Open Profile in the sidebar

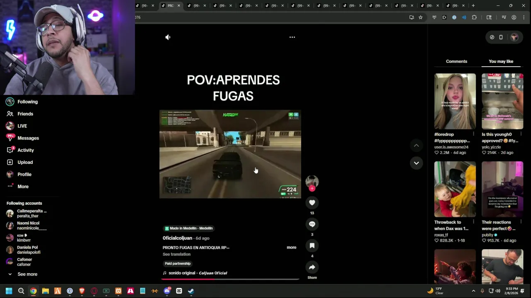pos(24,174)
